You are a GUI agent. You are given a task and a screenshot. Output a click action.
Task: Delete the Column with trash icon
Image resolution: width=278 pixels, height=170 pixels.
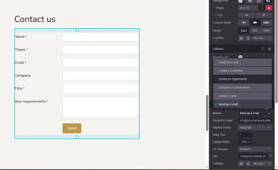click(270, 49)
